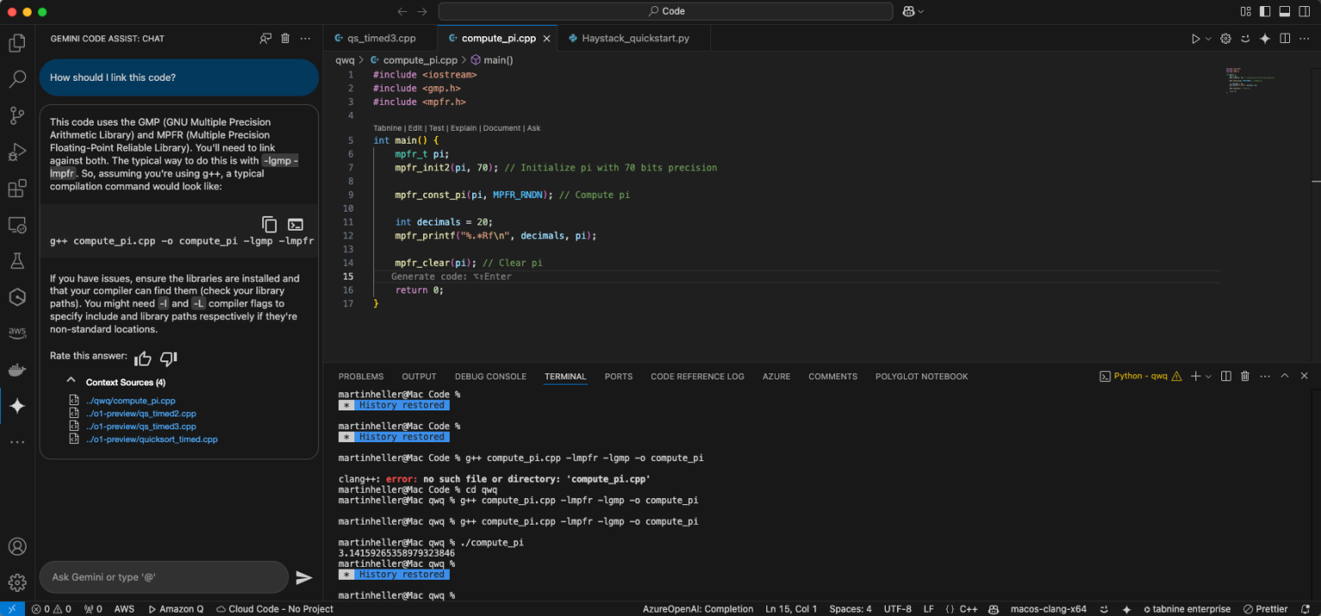The width and height of the screenshot is (1321, 616).
Task: Collapse the Context Sources section
Action: pos(71,381)
